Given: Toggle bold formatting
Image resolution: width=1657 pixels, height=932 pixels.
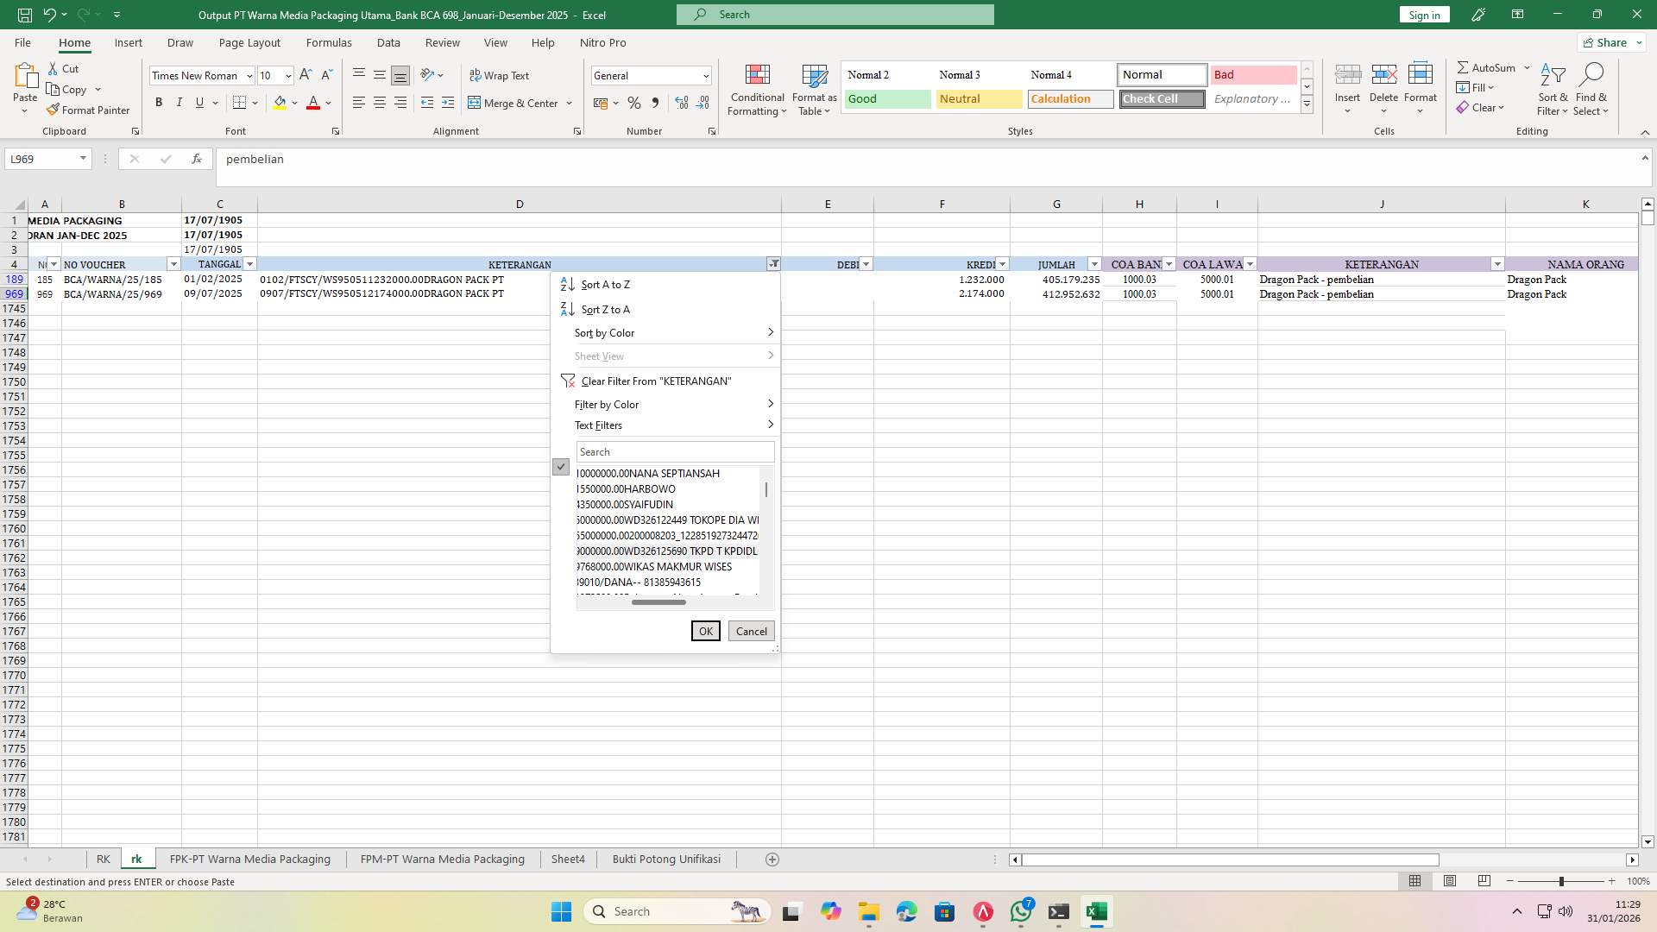Looking at the screenshot, I should (x=159, y=102).
